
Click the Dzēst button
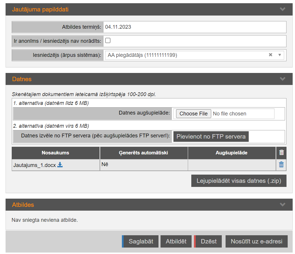(x=208, y=241)
